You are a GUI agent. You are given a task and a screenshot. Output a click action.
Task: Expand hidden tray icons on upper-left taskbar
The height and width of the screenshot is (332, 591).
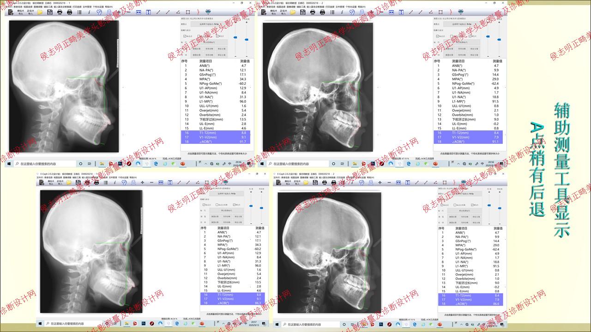pos(205,164)
